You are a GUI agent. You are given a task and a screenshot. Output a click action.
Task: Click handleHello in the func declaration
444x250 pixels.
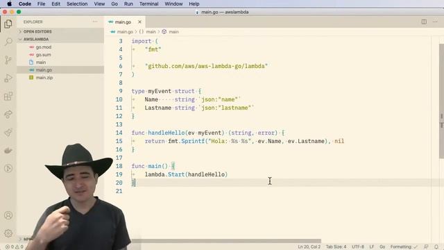[166, 133]
